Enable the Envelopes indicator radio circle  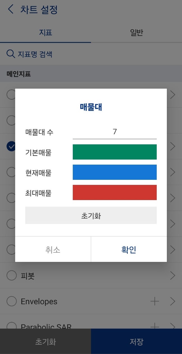click(x=12, y=301)
